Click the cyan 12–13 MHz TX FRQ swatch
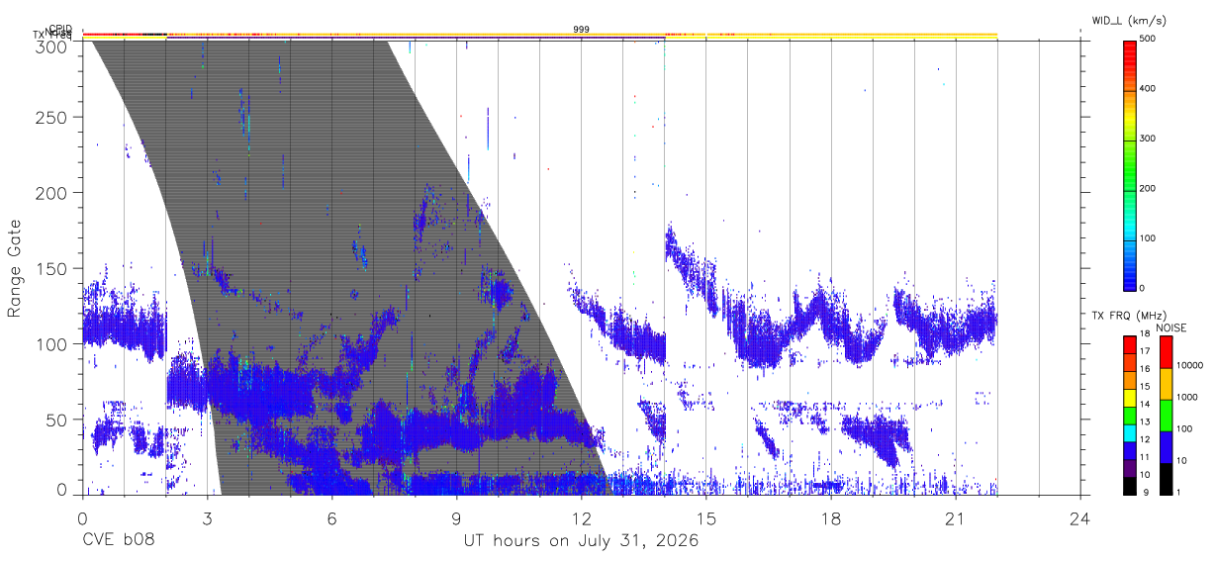This screenshot has width=1215, height=561. (x=1129, y=432)
